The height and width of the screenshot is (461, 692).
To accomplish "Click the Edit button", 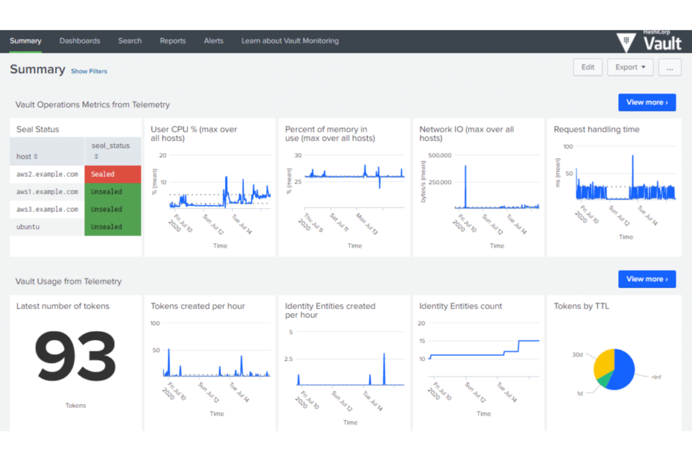I will tap(587, 67).
